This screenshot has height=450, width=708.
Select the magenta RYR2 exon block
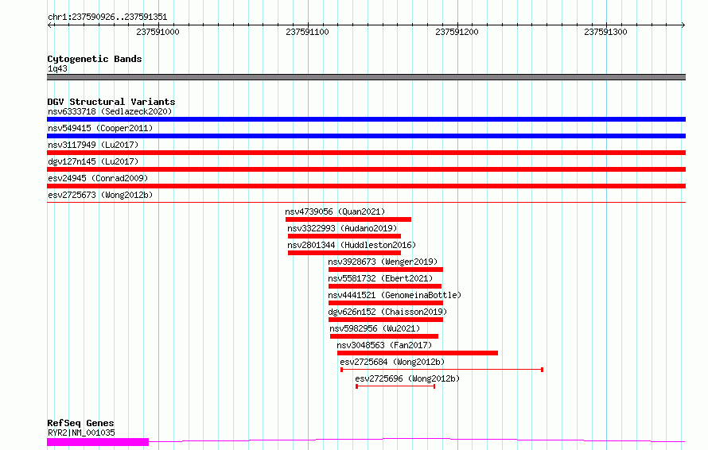point(98,442)
